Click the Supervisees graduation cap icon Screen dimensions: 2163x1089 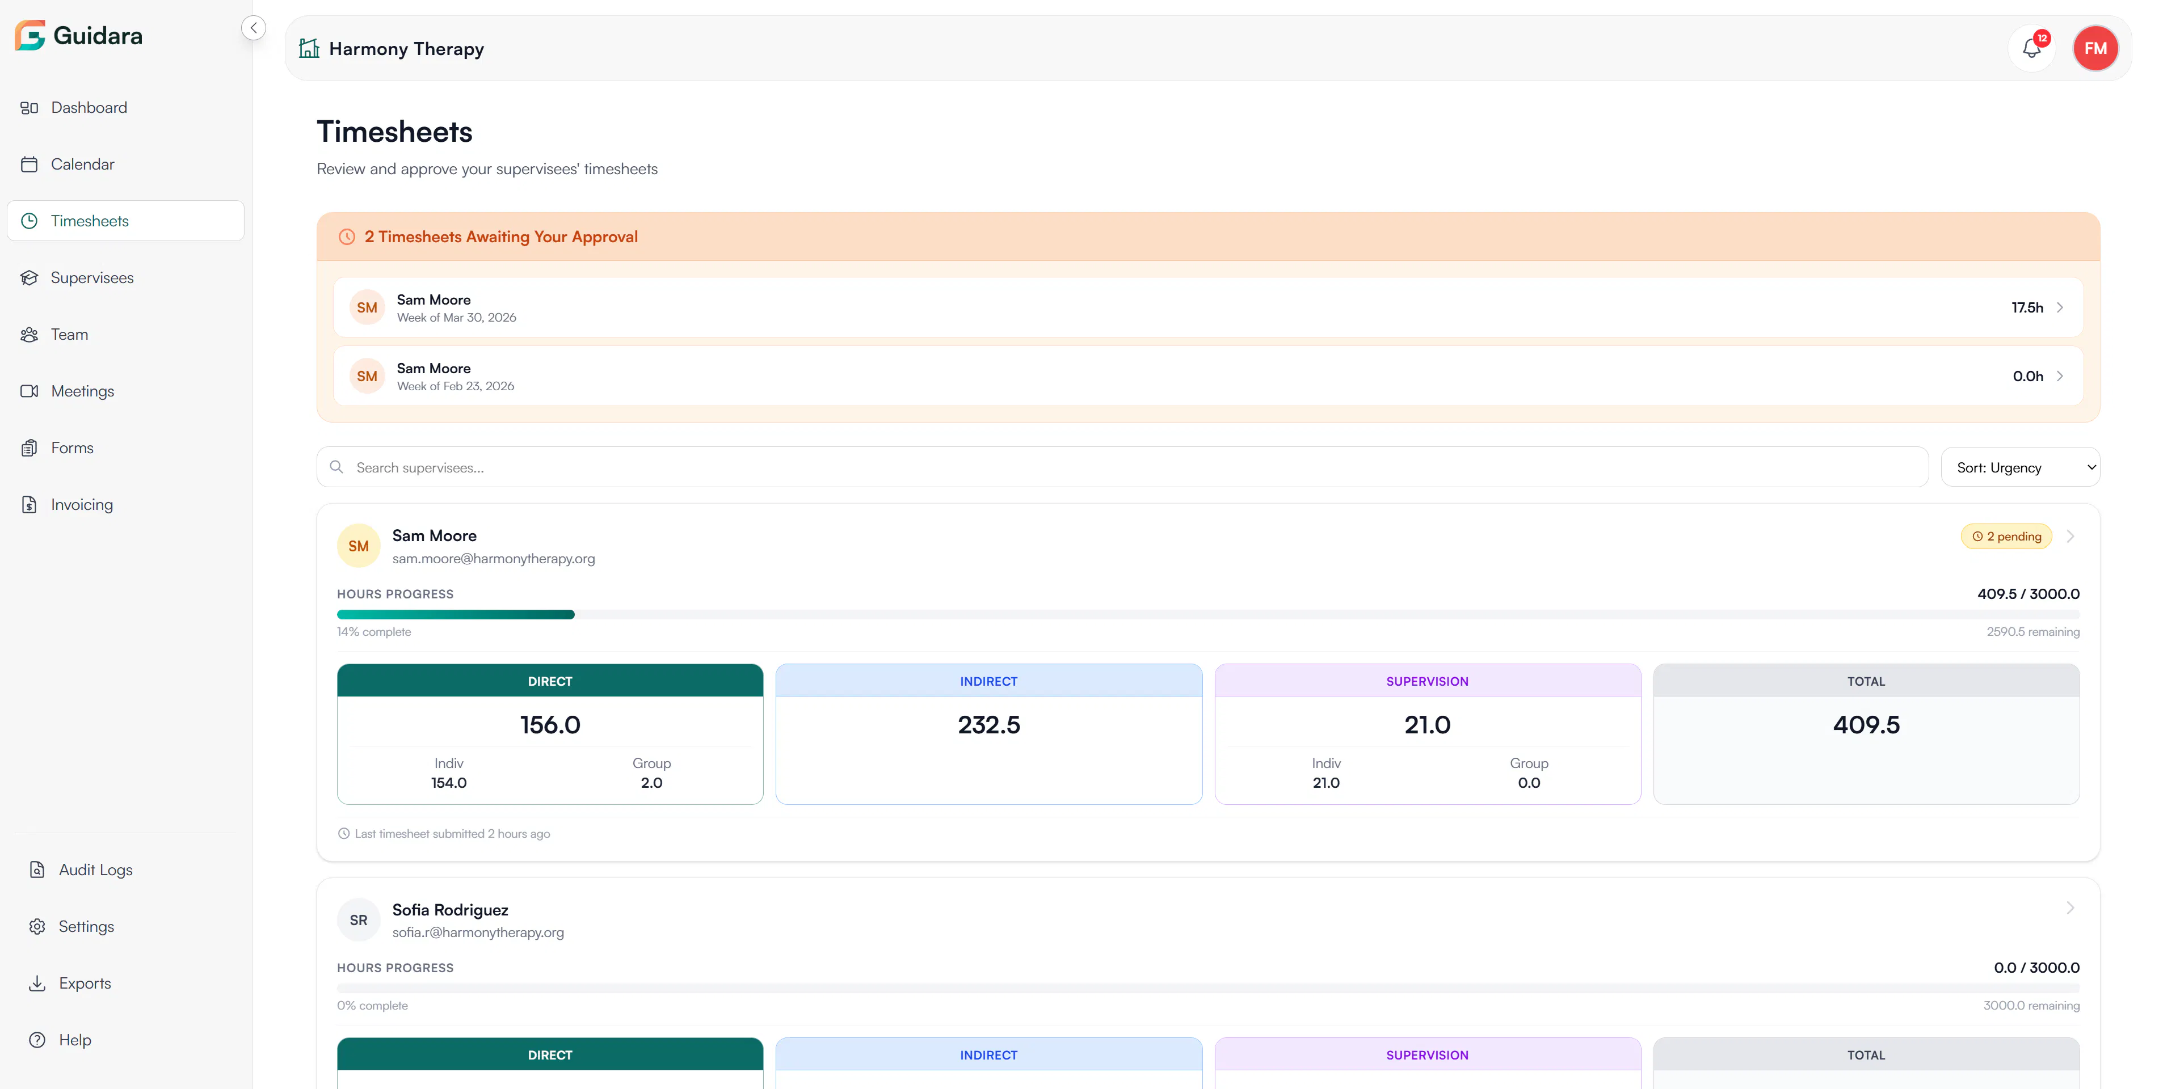pyautogui.click(x=30, y=278)
